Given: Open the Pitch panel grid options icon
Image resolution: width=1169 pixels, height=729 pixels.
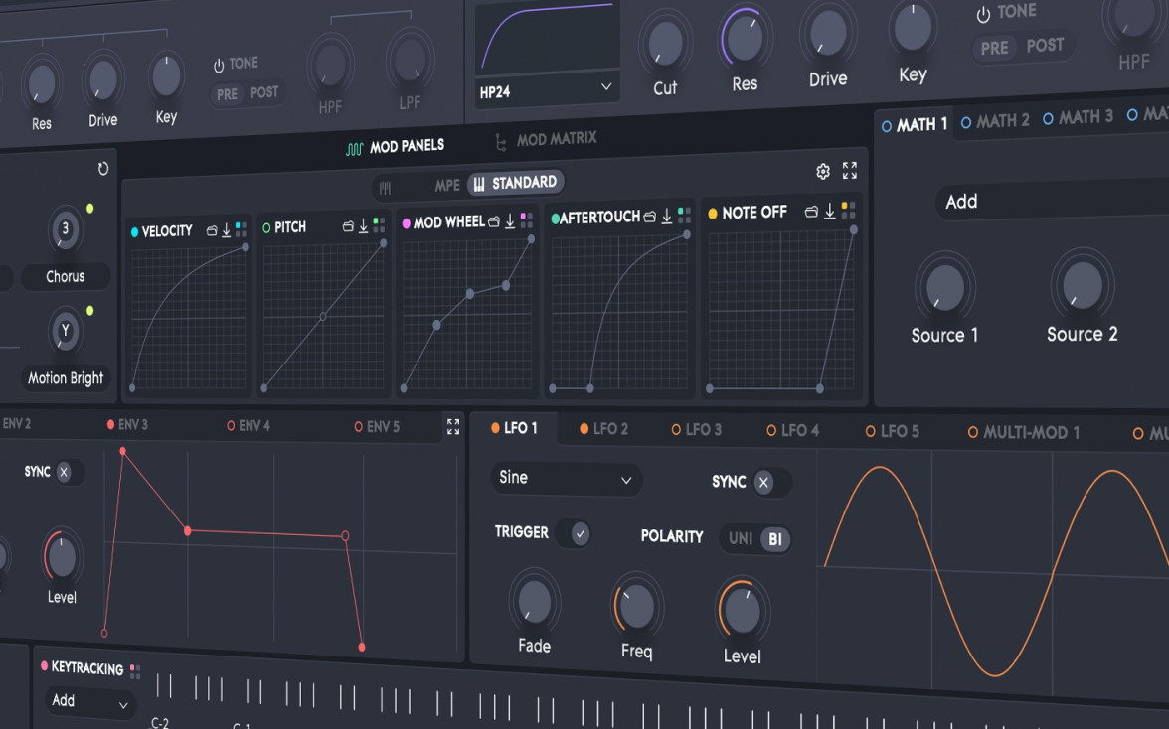Looking at the screenshot, I should (x=379, y=224).
